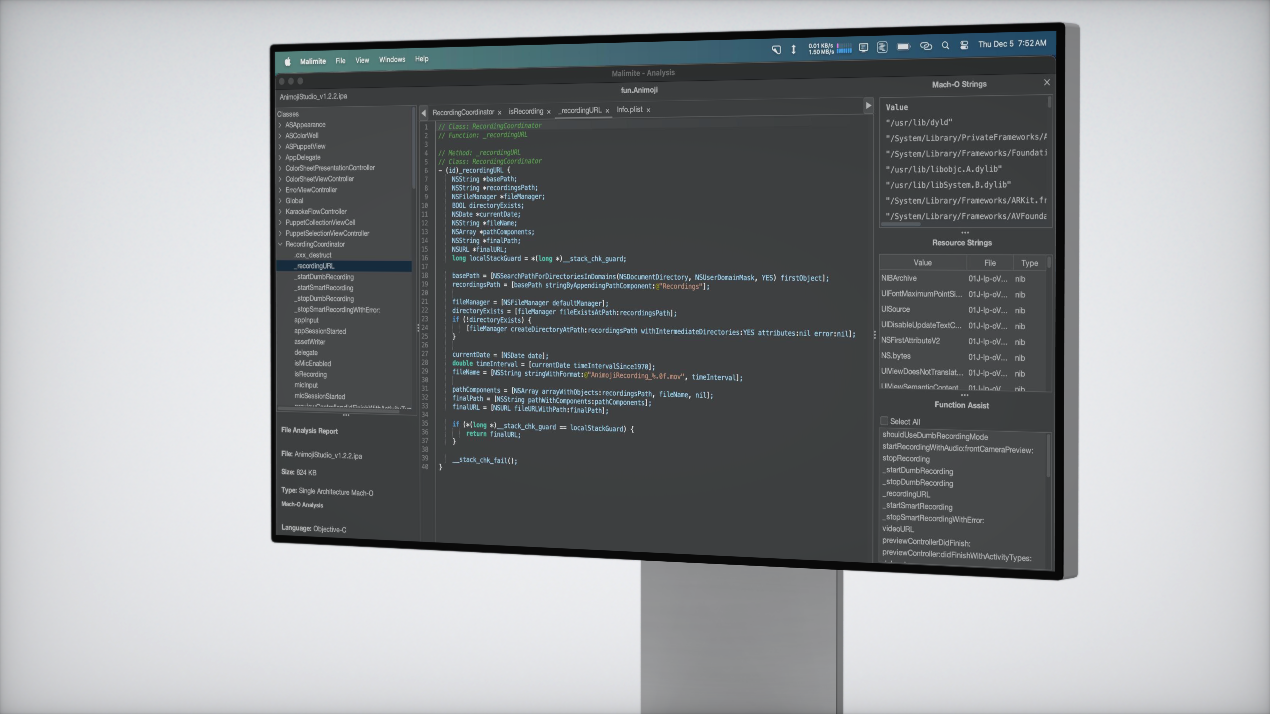Select the NSFirstAttributeV2 resource string row
Viewport: 1270px width, 714px height.
(x=962, y=341)
